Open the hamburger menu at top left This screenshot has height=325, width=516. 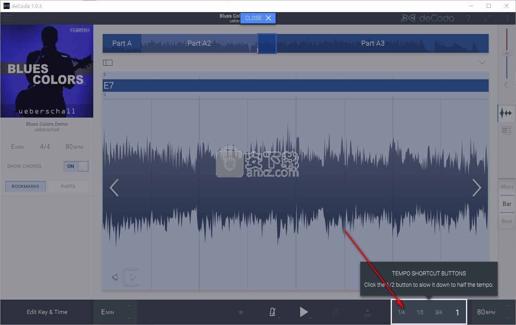click(x=8, y=18)
